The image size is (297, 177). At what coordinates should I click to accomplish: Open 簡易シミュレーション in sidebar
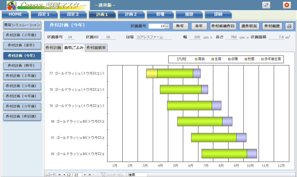pos(22,25)
